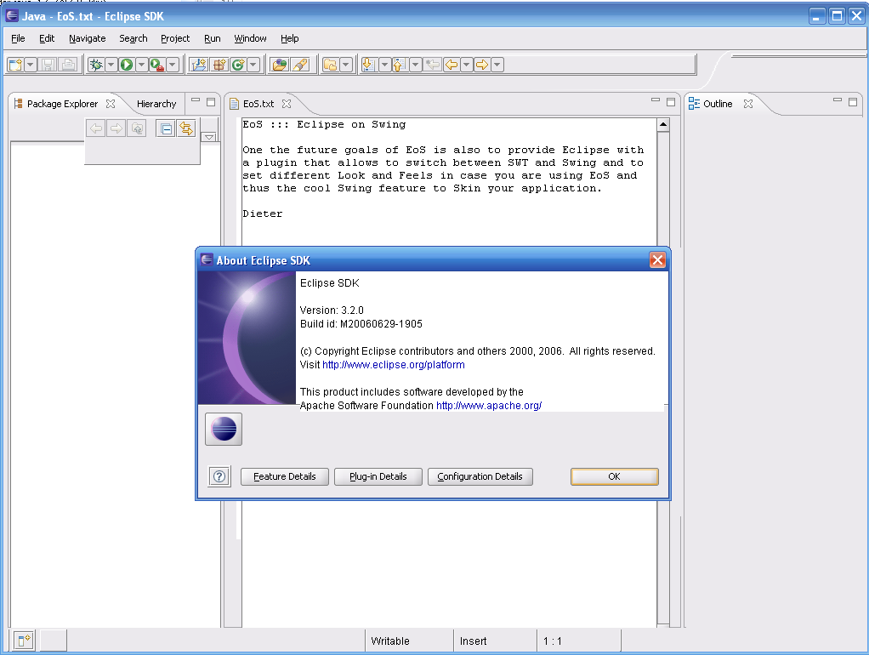
Task: Confirm the About dialog with OK
Action: 615,477
